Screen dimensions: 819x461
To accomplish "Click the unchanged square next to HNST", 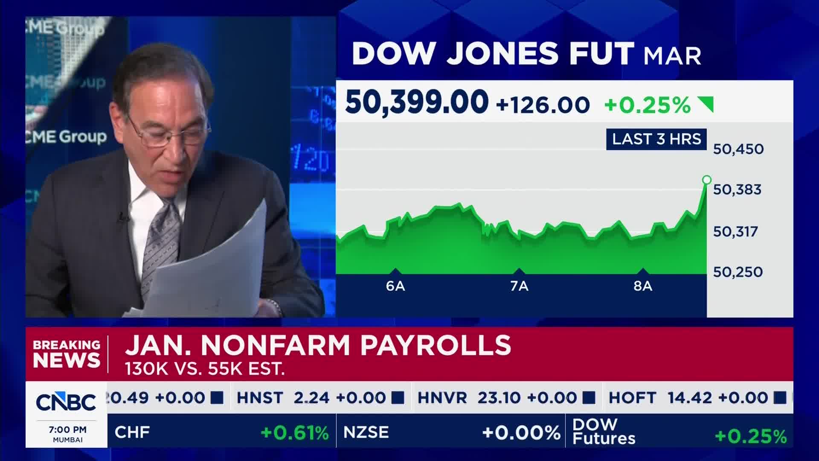I will point(398,398).
